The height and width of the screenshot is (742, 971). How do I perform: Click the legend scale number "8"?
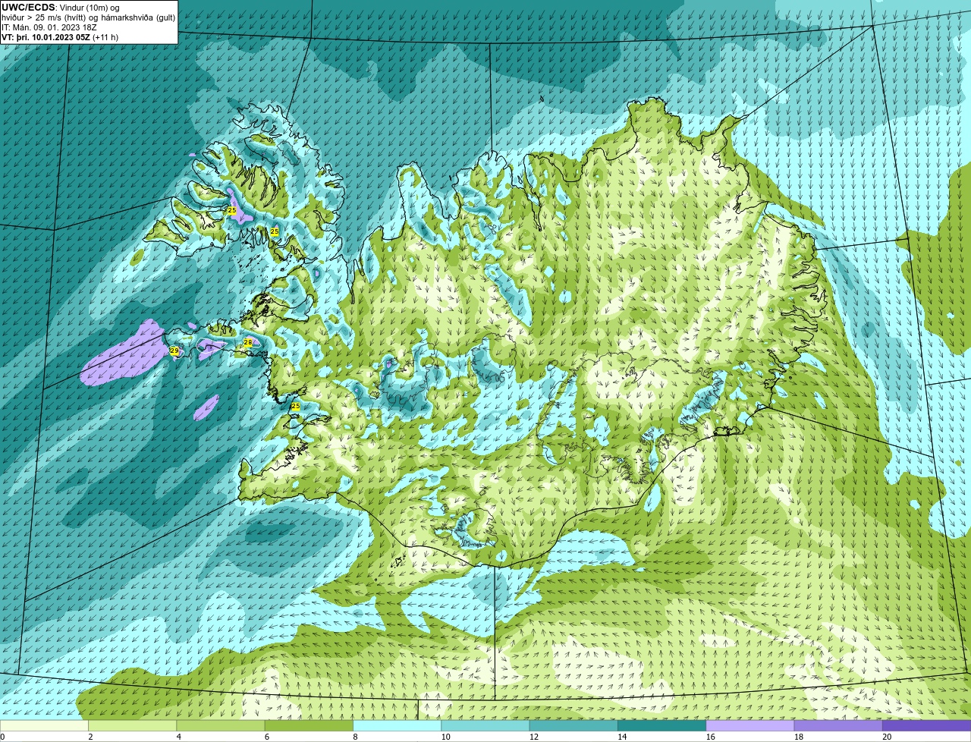(x=355, y=737)
